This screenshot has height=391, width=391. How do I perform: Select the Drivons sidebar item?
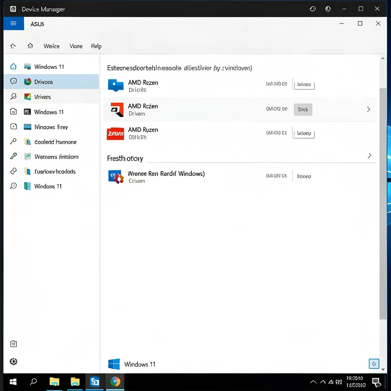tap(51, 81)
